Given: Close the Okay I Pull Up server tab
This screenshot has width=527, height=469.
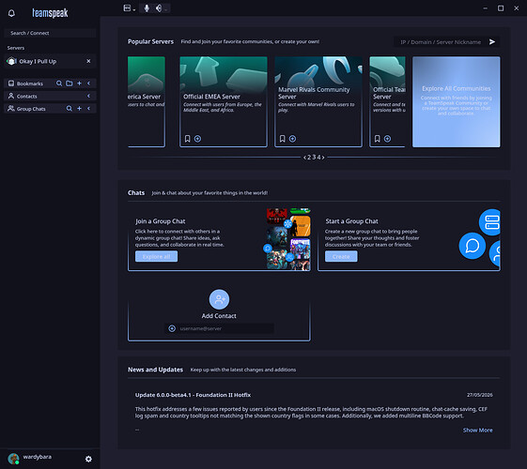Looking at the screenshot, I should point(88,61).
